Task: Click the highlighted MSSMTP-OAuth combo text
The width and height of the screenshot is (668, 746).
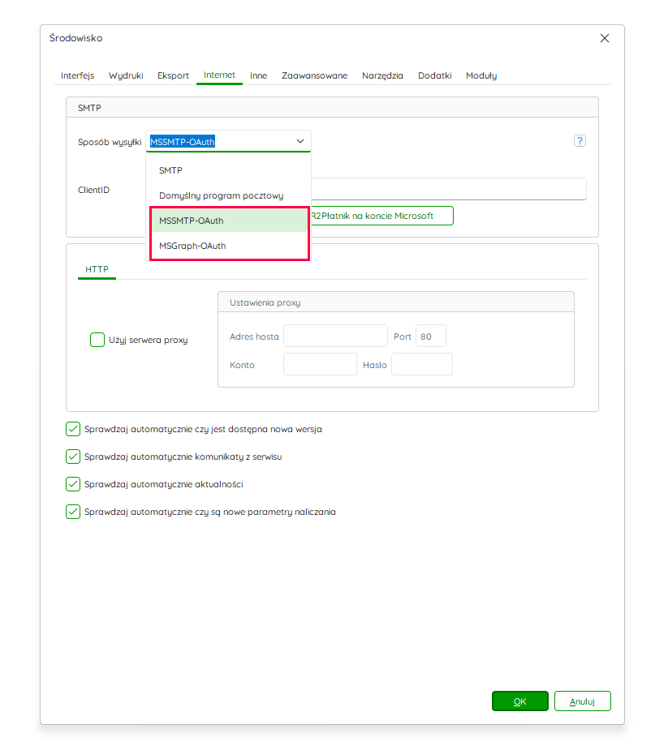Action: coord(183,142)
